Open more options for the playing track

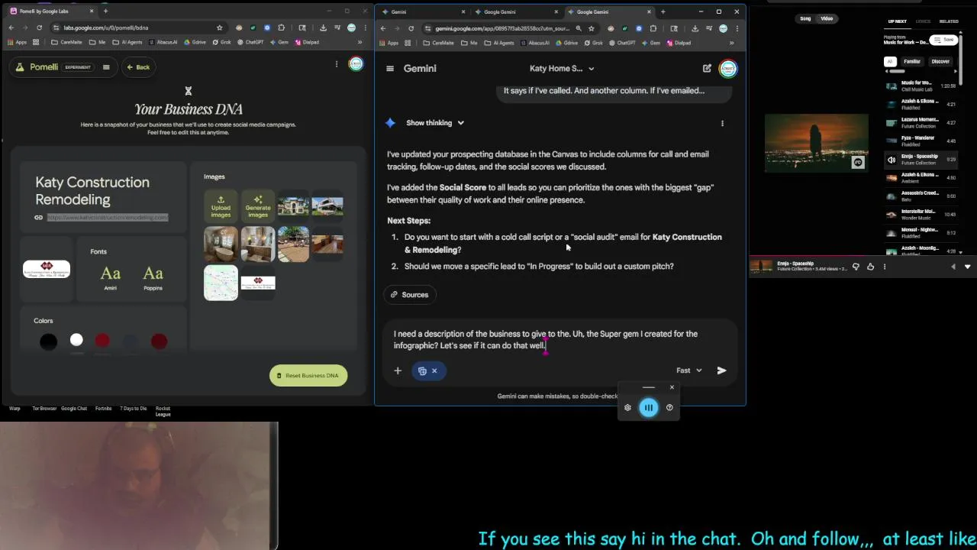pos(885,267)
